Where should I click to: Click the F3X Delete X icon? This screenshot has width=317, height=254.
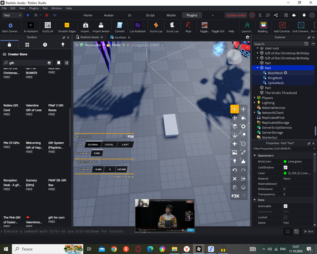pos(235,178)
